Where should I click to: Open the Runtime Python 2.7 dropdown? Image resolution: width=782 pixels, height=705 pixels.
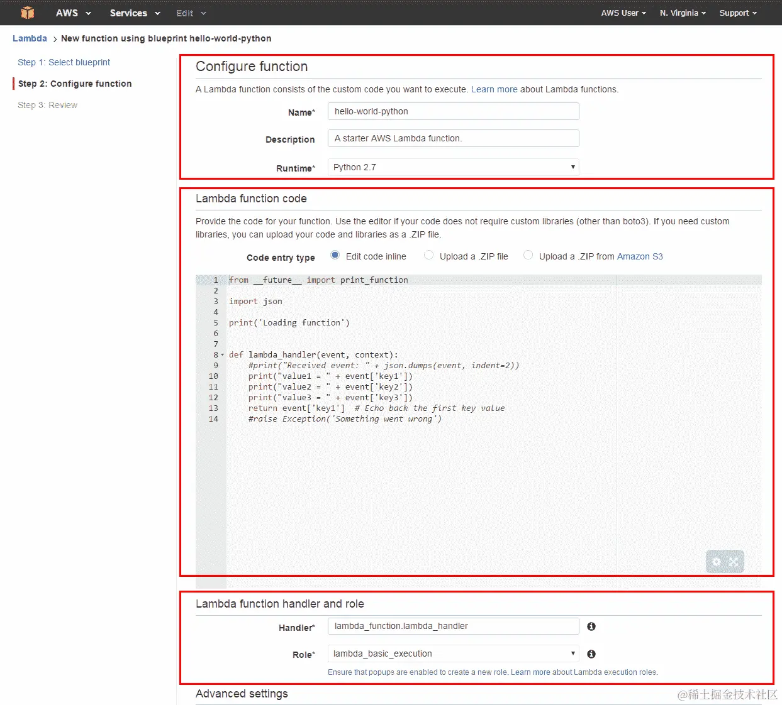[x=453, y=167]
